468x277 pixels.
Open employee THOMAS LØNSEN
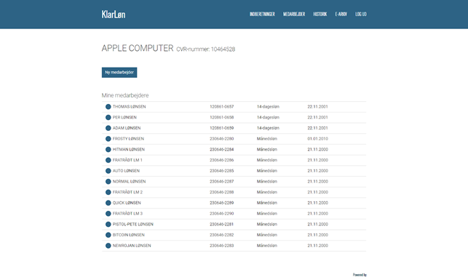click(130, 107)
